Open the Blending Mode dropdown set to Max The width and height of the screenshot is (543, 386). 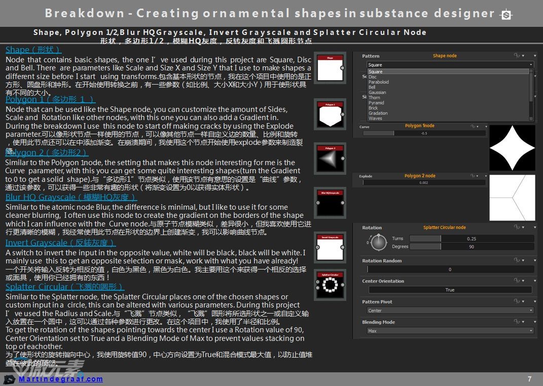click(450, 331)
